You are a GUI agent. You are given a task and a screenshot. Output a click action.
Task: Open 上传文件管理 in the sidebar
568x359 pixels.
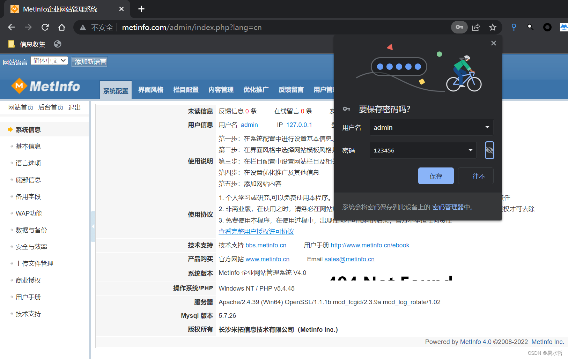click(35, 264)
